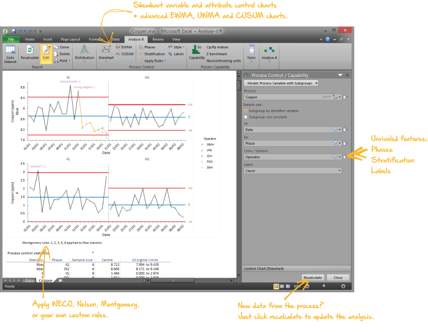428x332 pixels.
Task: Click the measurement scale icon in Copper field
Action: (334, 97)
